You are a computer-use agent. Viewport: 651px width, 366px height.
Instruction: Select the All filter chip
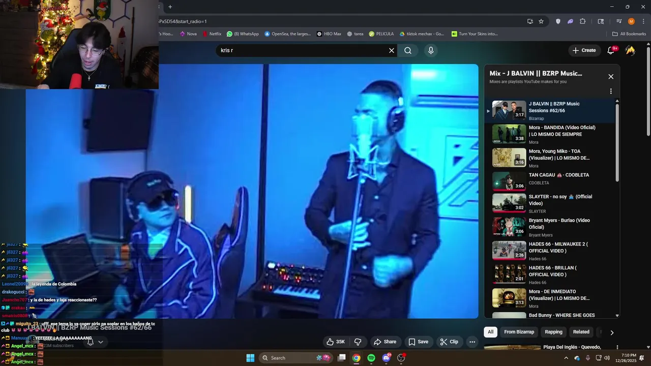pos(490,332)
